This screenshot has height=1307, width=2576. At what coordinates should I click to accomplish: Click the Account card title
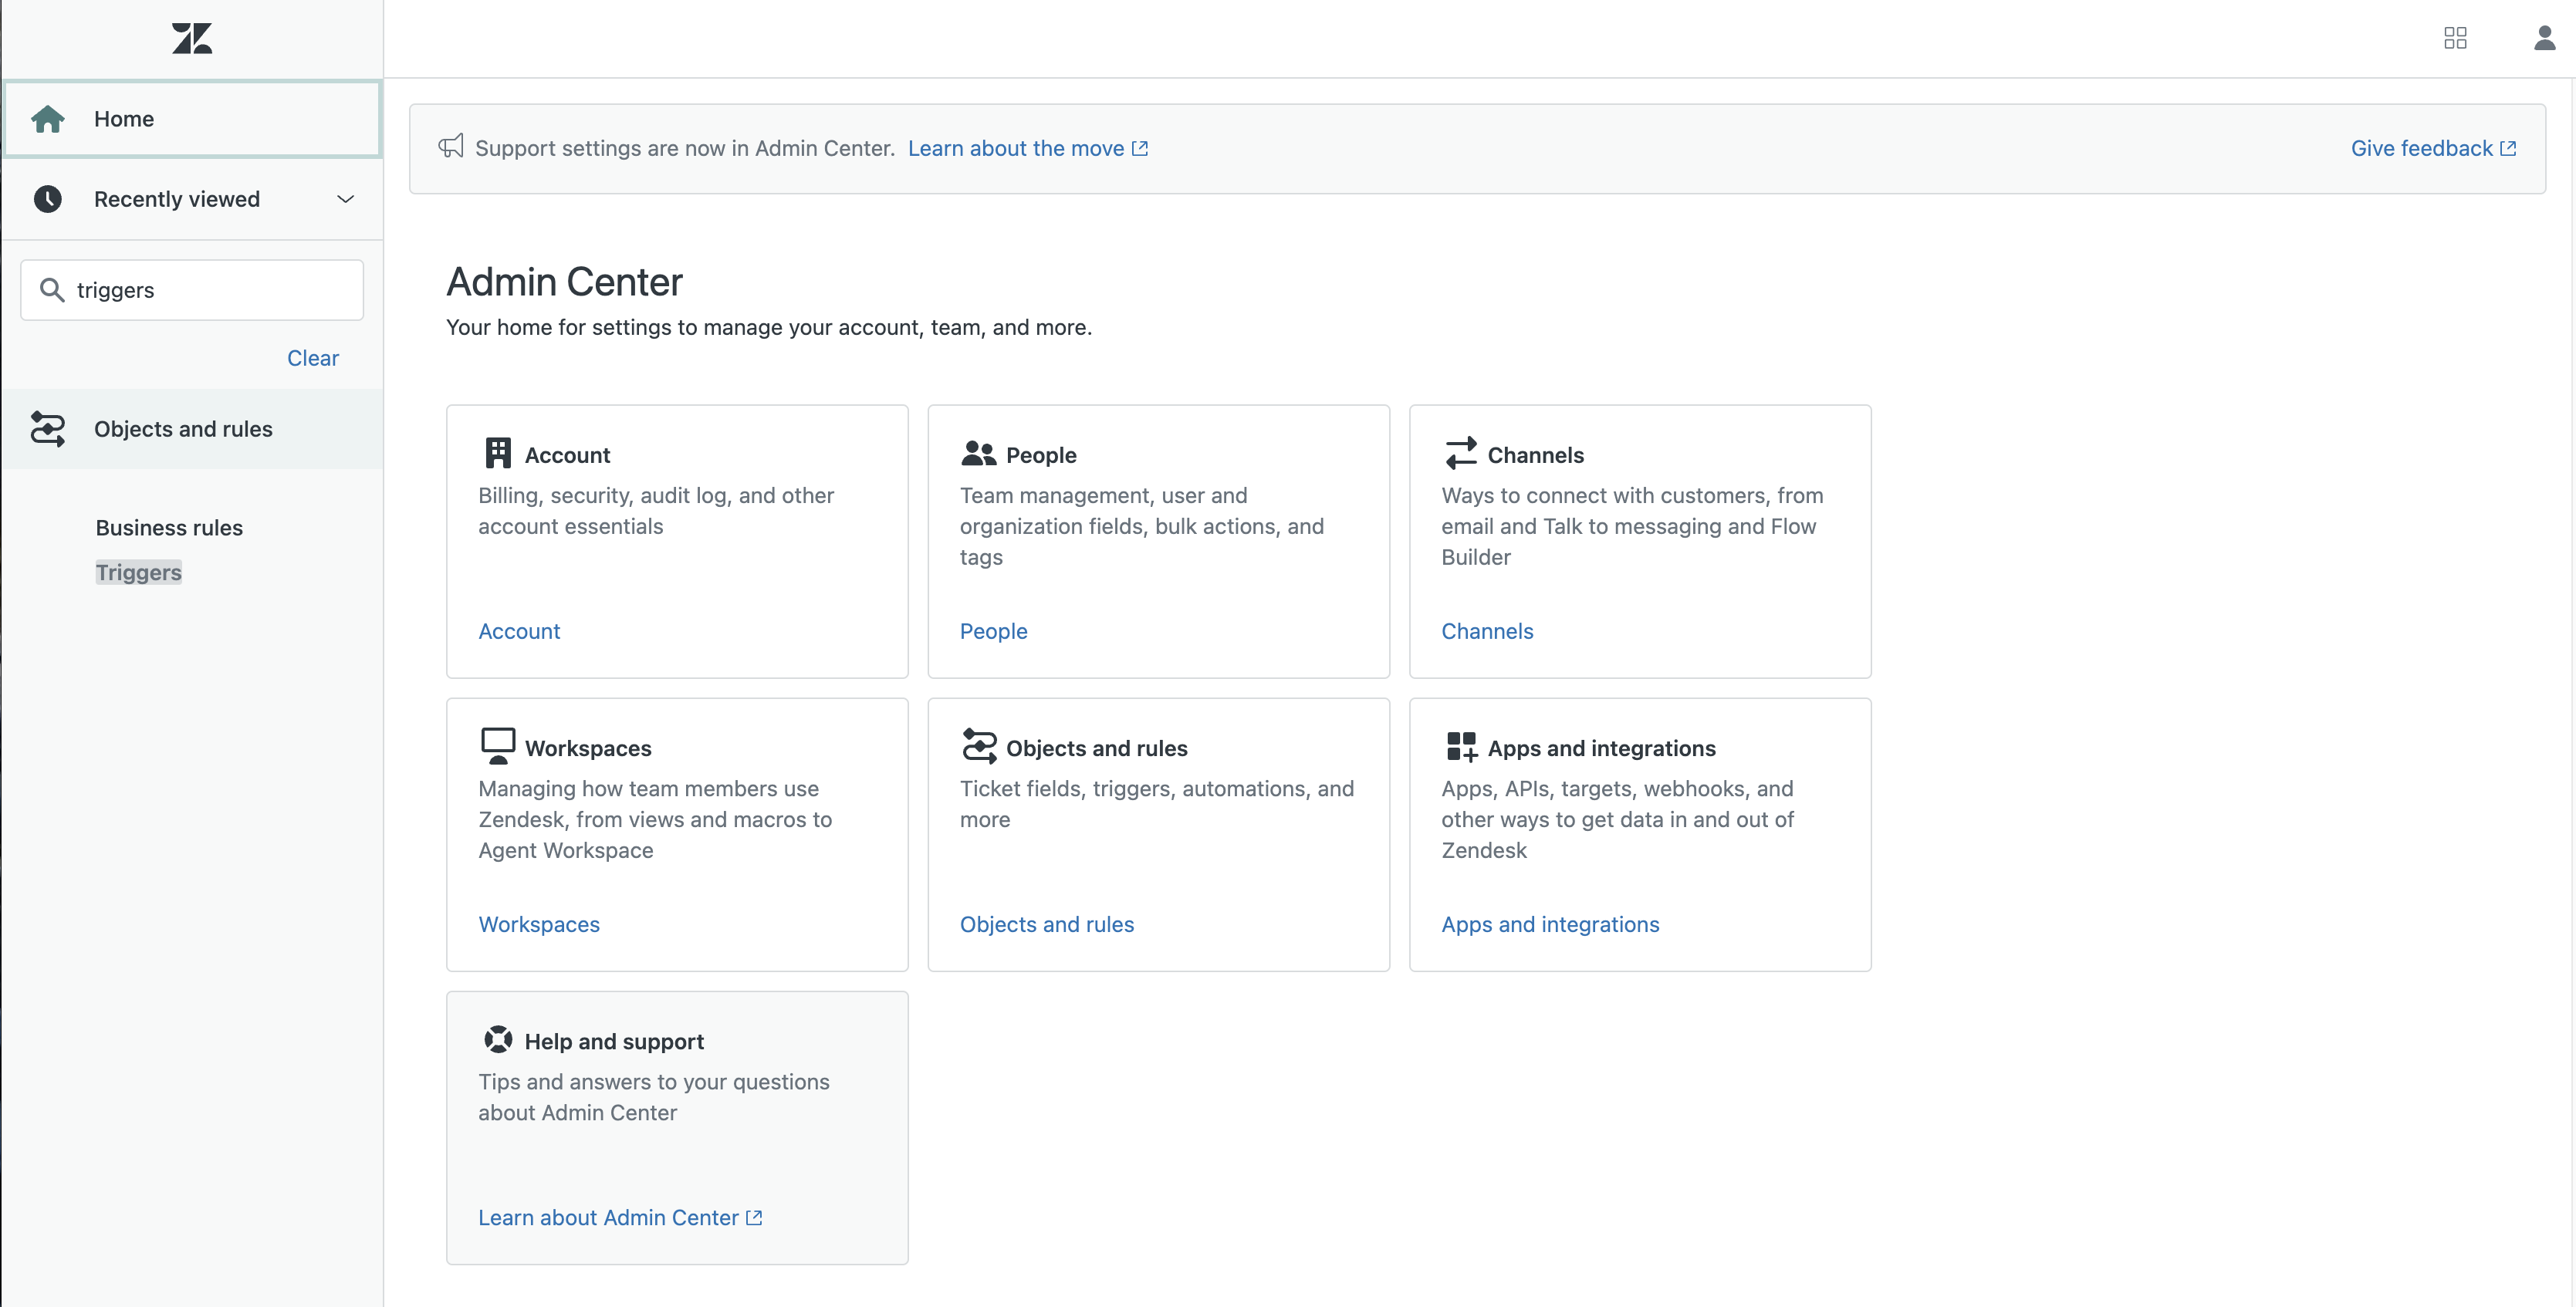tap(567, 455)
